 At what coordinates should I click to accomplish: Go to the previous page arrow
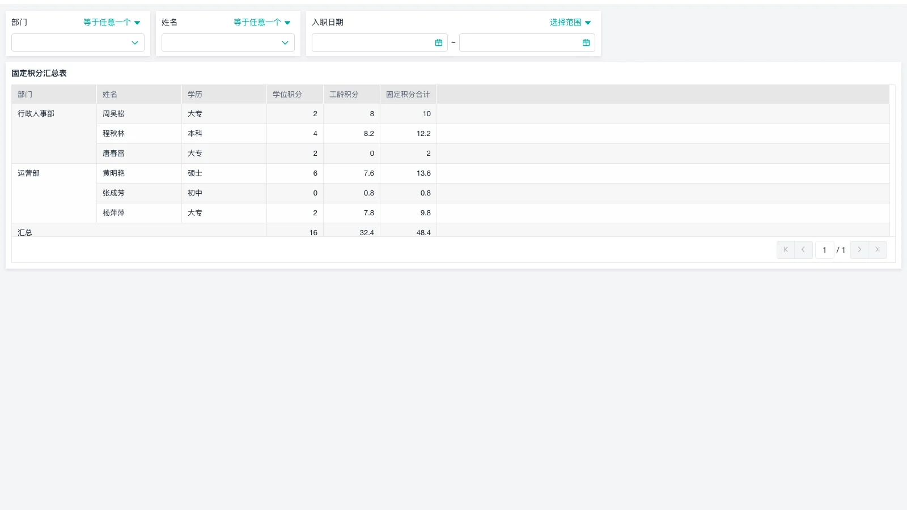(803, 250)
